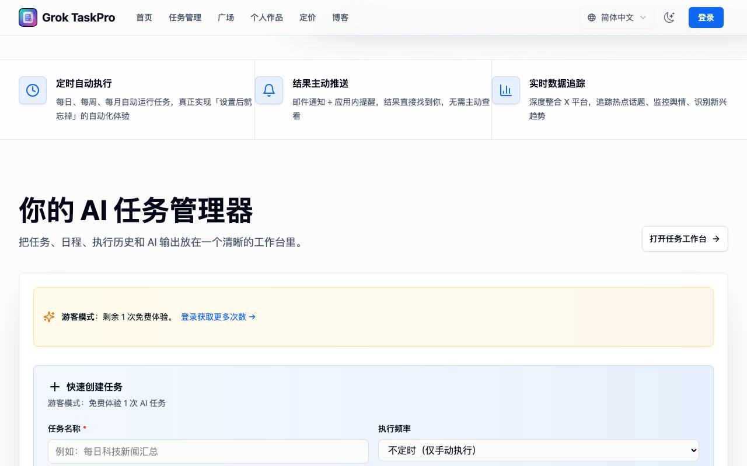Open 个人作品 nav item
Screen dimensions: 747x466
click(x=267, y=17)
